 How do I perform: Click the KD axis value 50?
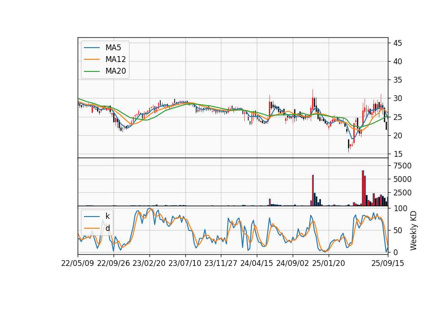398,230
